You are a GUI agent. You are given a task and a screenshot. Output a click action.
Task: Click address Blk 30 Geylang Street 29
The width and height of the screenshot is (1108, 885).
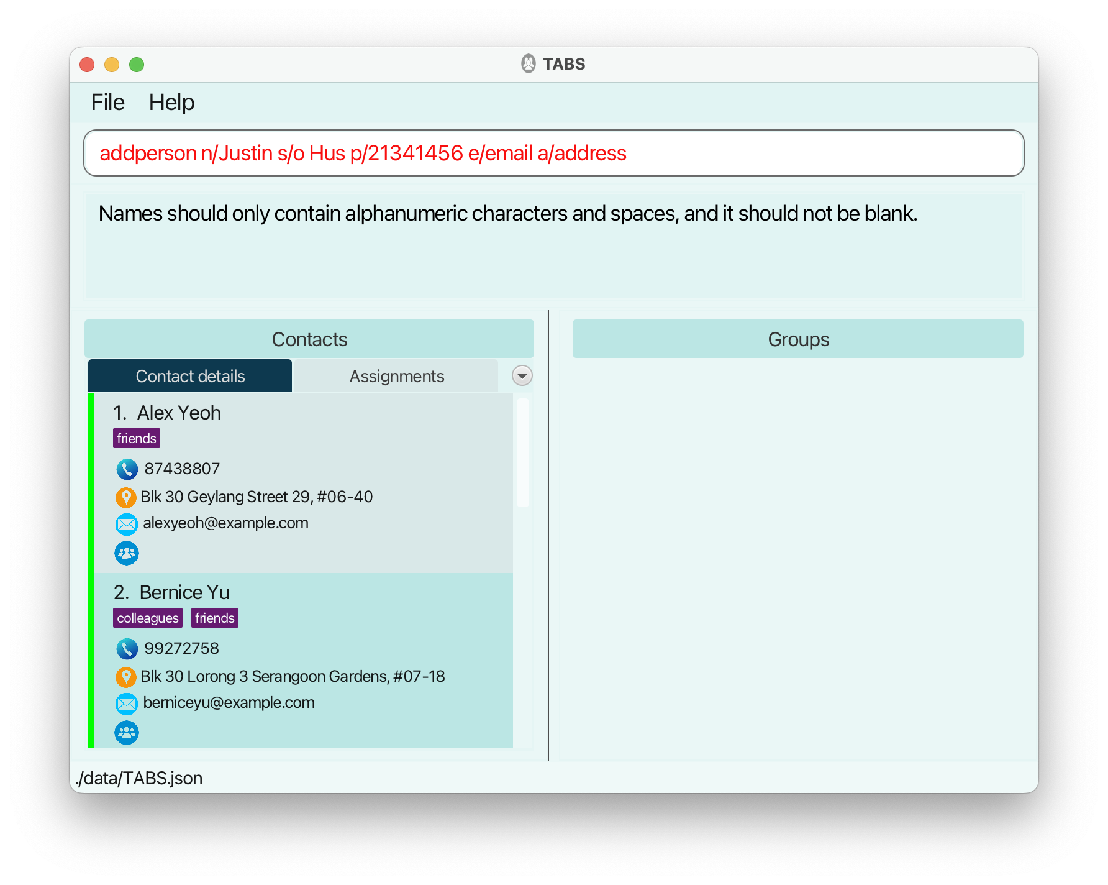[x=257, y=497]
